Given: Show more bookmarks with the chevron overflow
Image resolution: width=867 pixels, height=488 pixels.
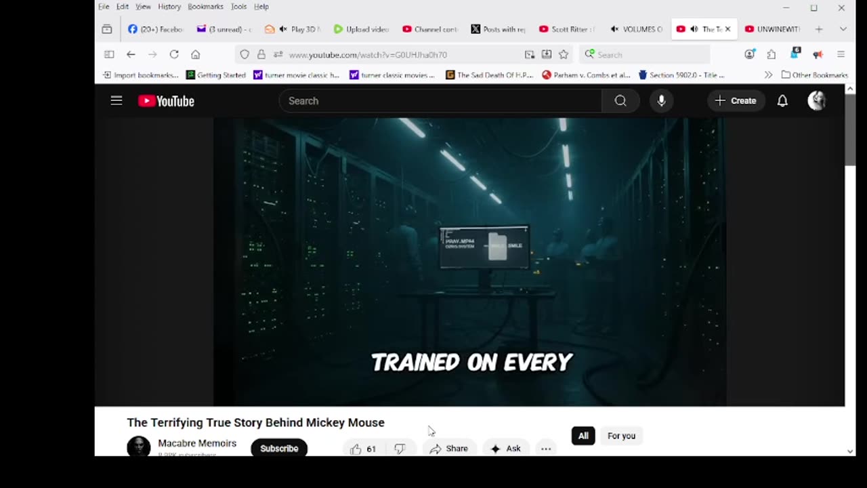Looking at the screenshot, I should (768, 75).
